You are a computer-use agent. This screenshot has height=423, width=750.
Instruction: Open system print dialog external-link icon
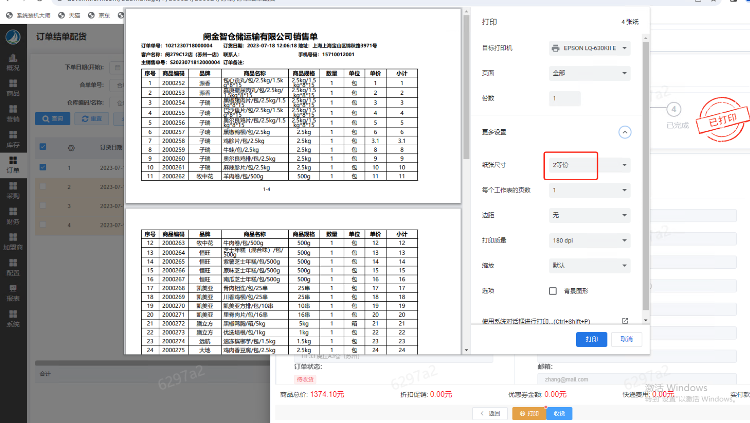pyautogui.click(x=625, y=321)
